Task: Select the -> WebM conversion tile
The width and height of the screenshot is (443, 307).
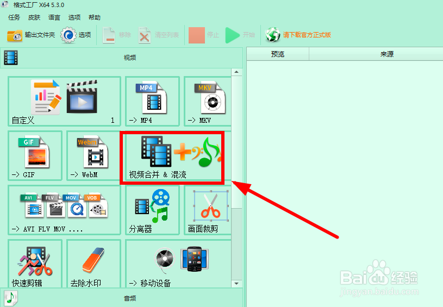Action: [x=93, y=155]
